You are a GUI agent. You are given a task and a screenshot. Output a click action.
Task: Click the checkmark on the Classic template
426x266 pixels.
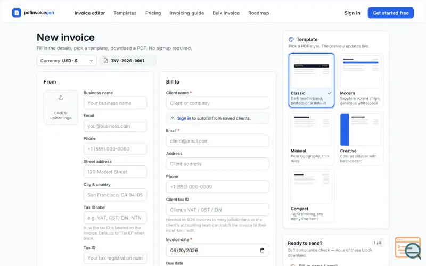pyautogui.click(x=330, y=93)
